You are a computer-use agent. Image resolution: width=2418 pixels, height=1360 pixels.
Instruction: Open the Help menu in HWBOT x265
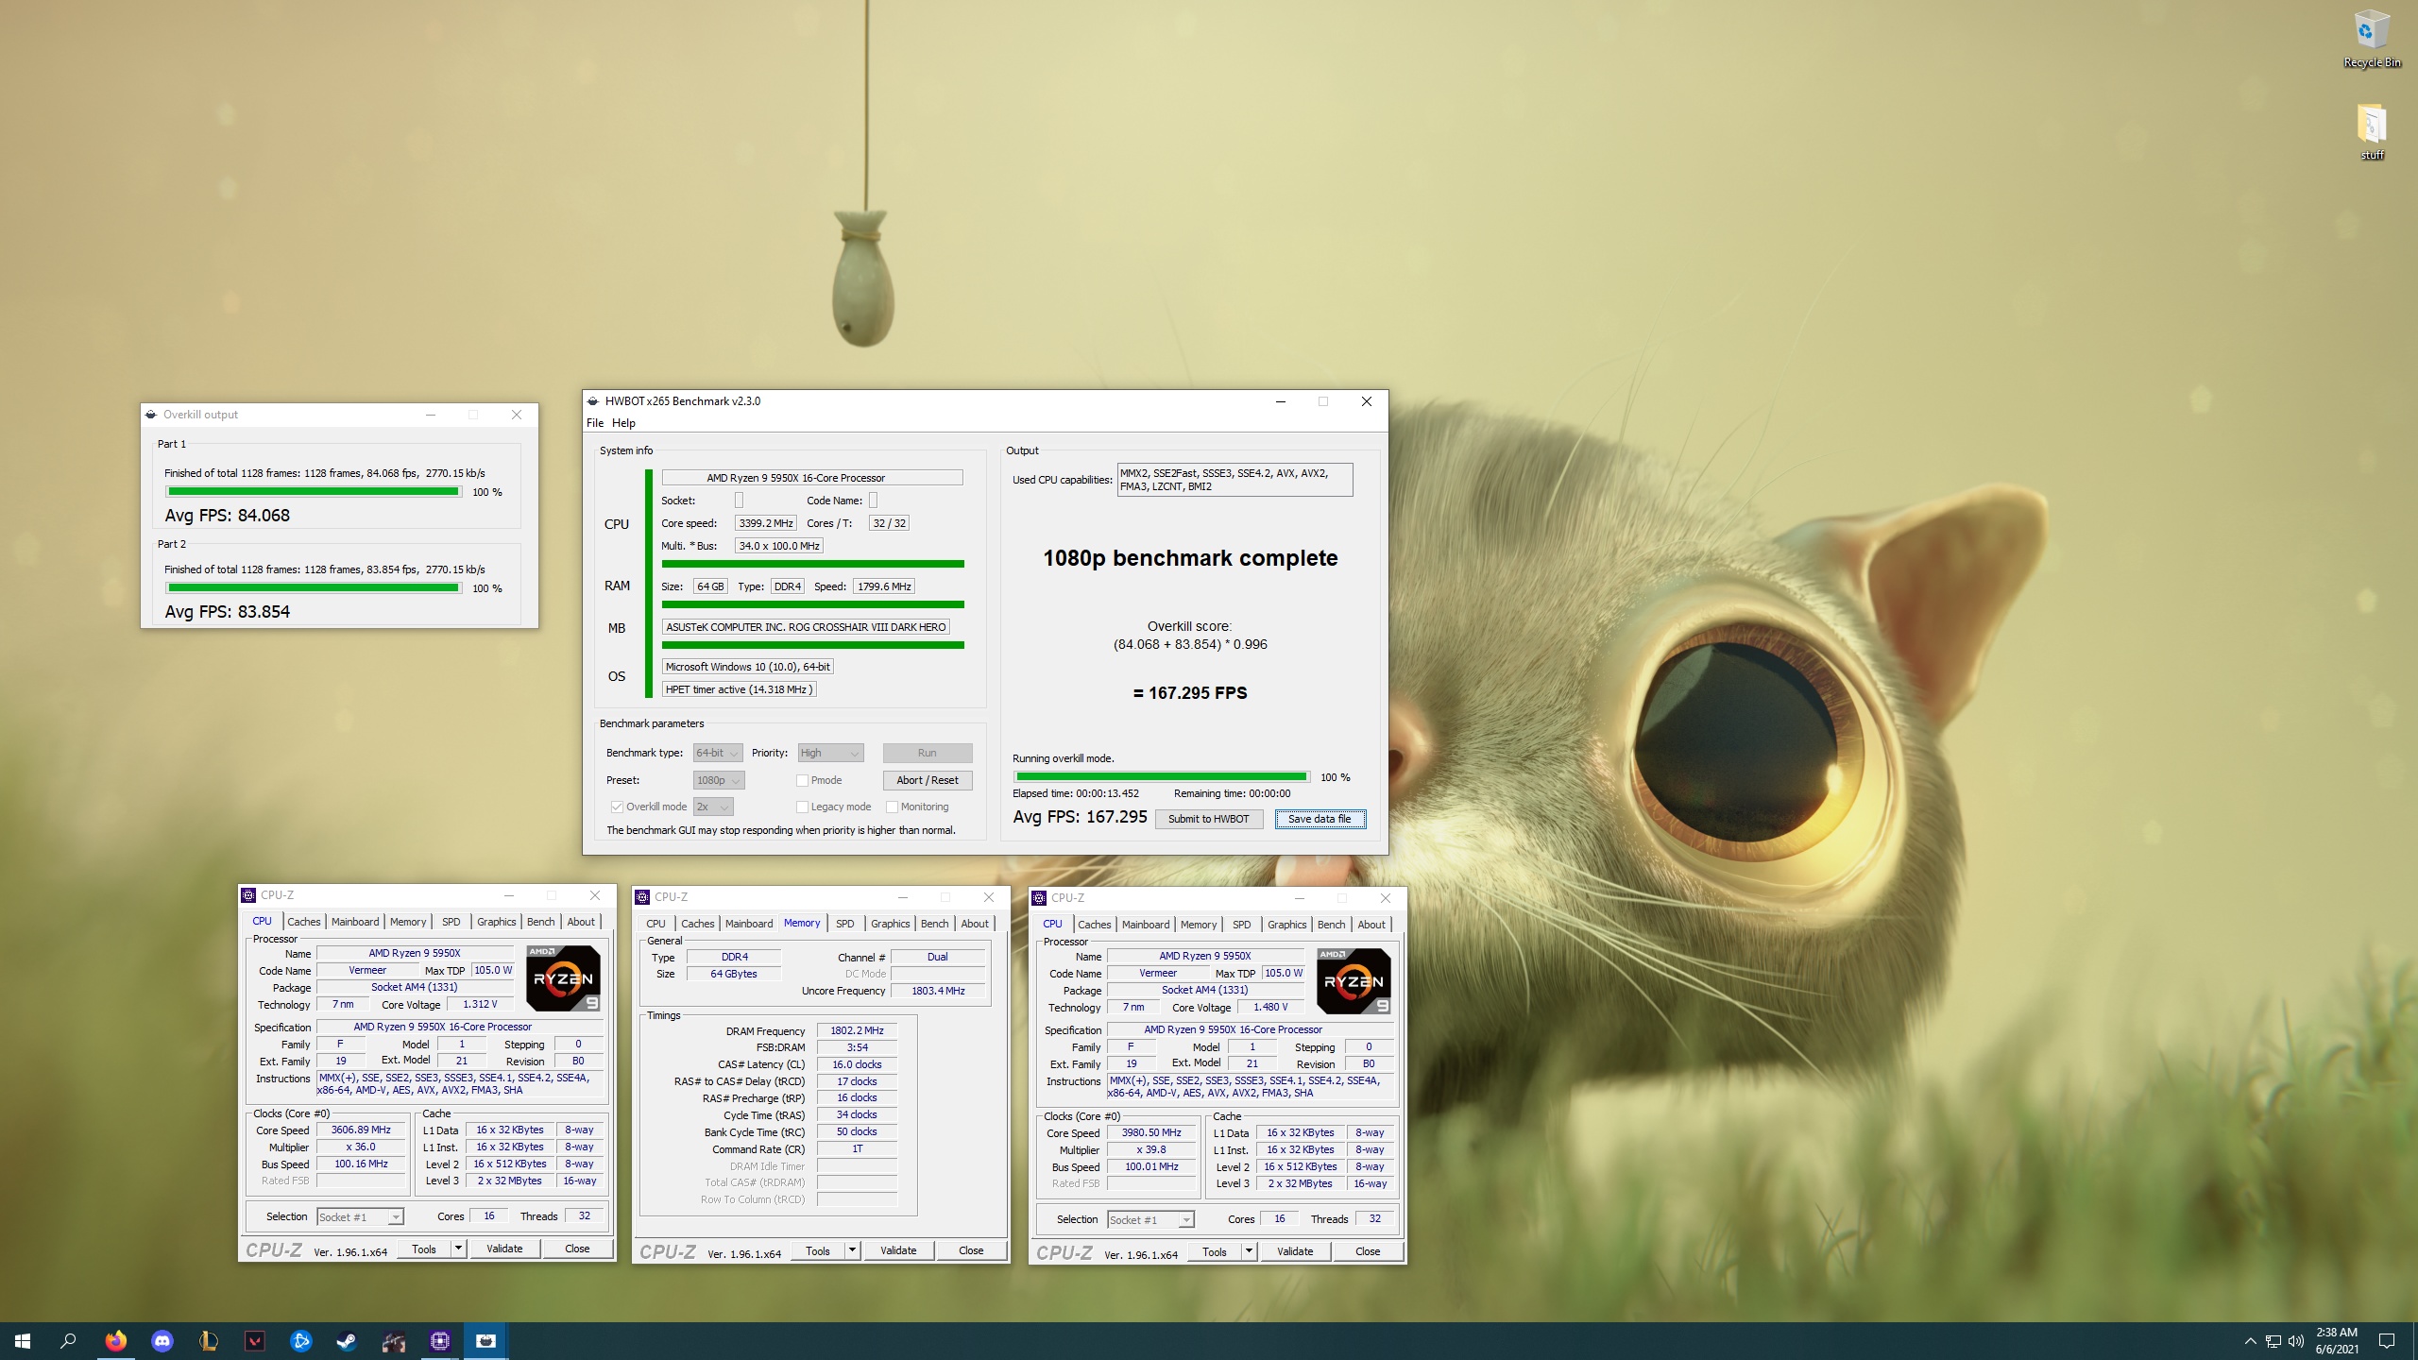[x=623, y=423]
